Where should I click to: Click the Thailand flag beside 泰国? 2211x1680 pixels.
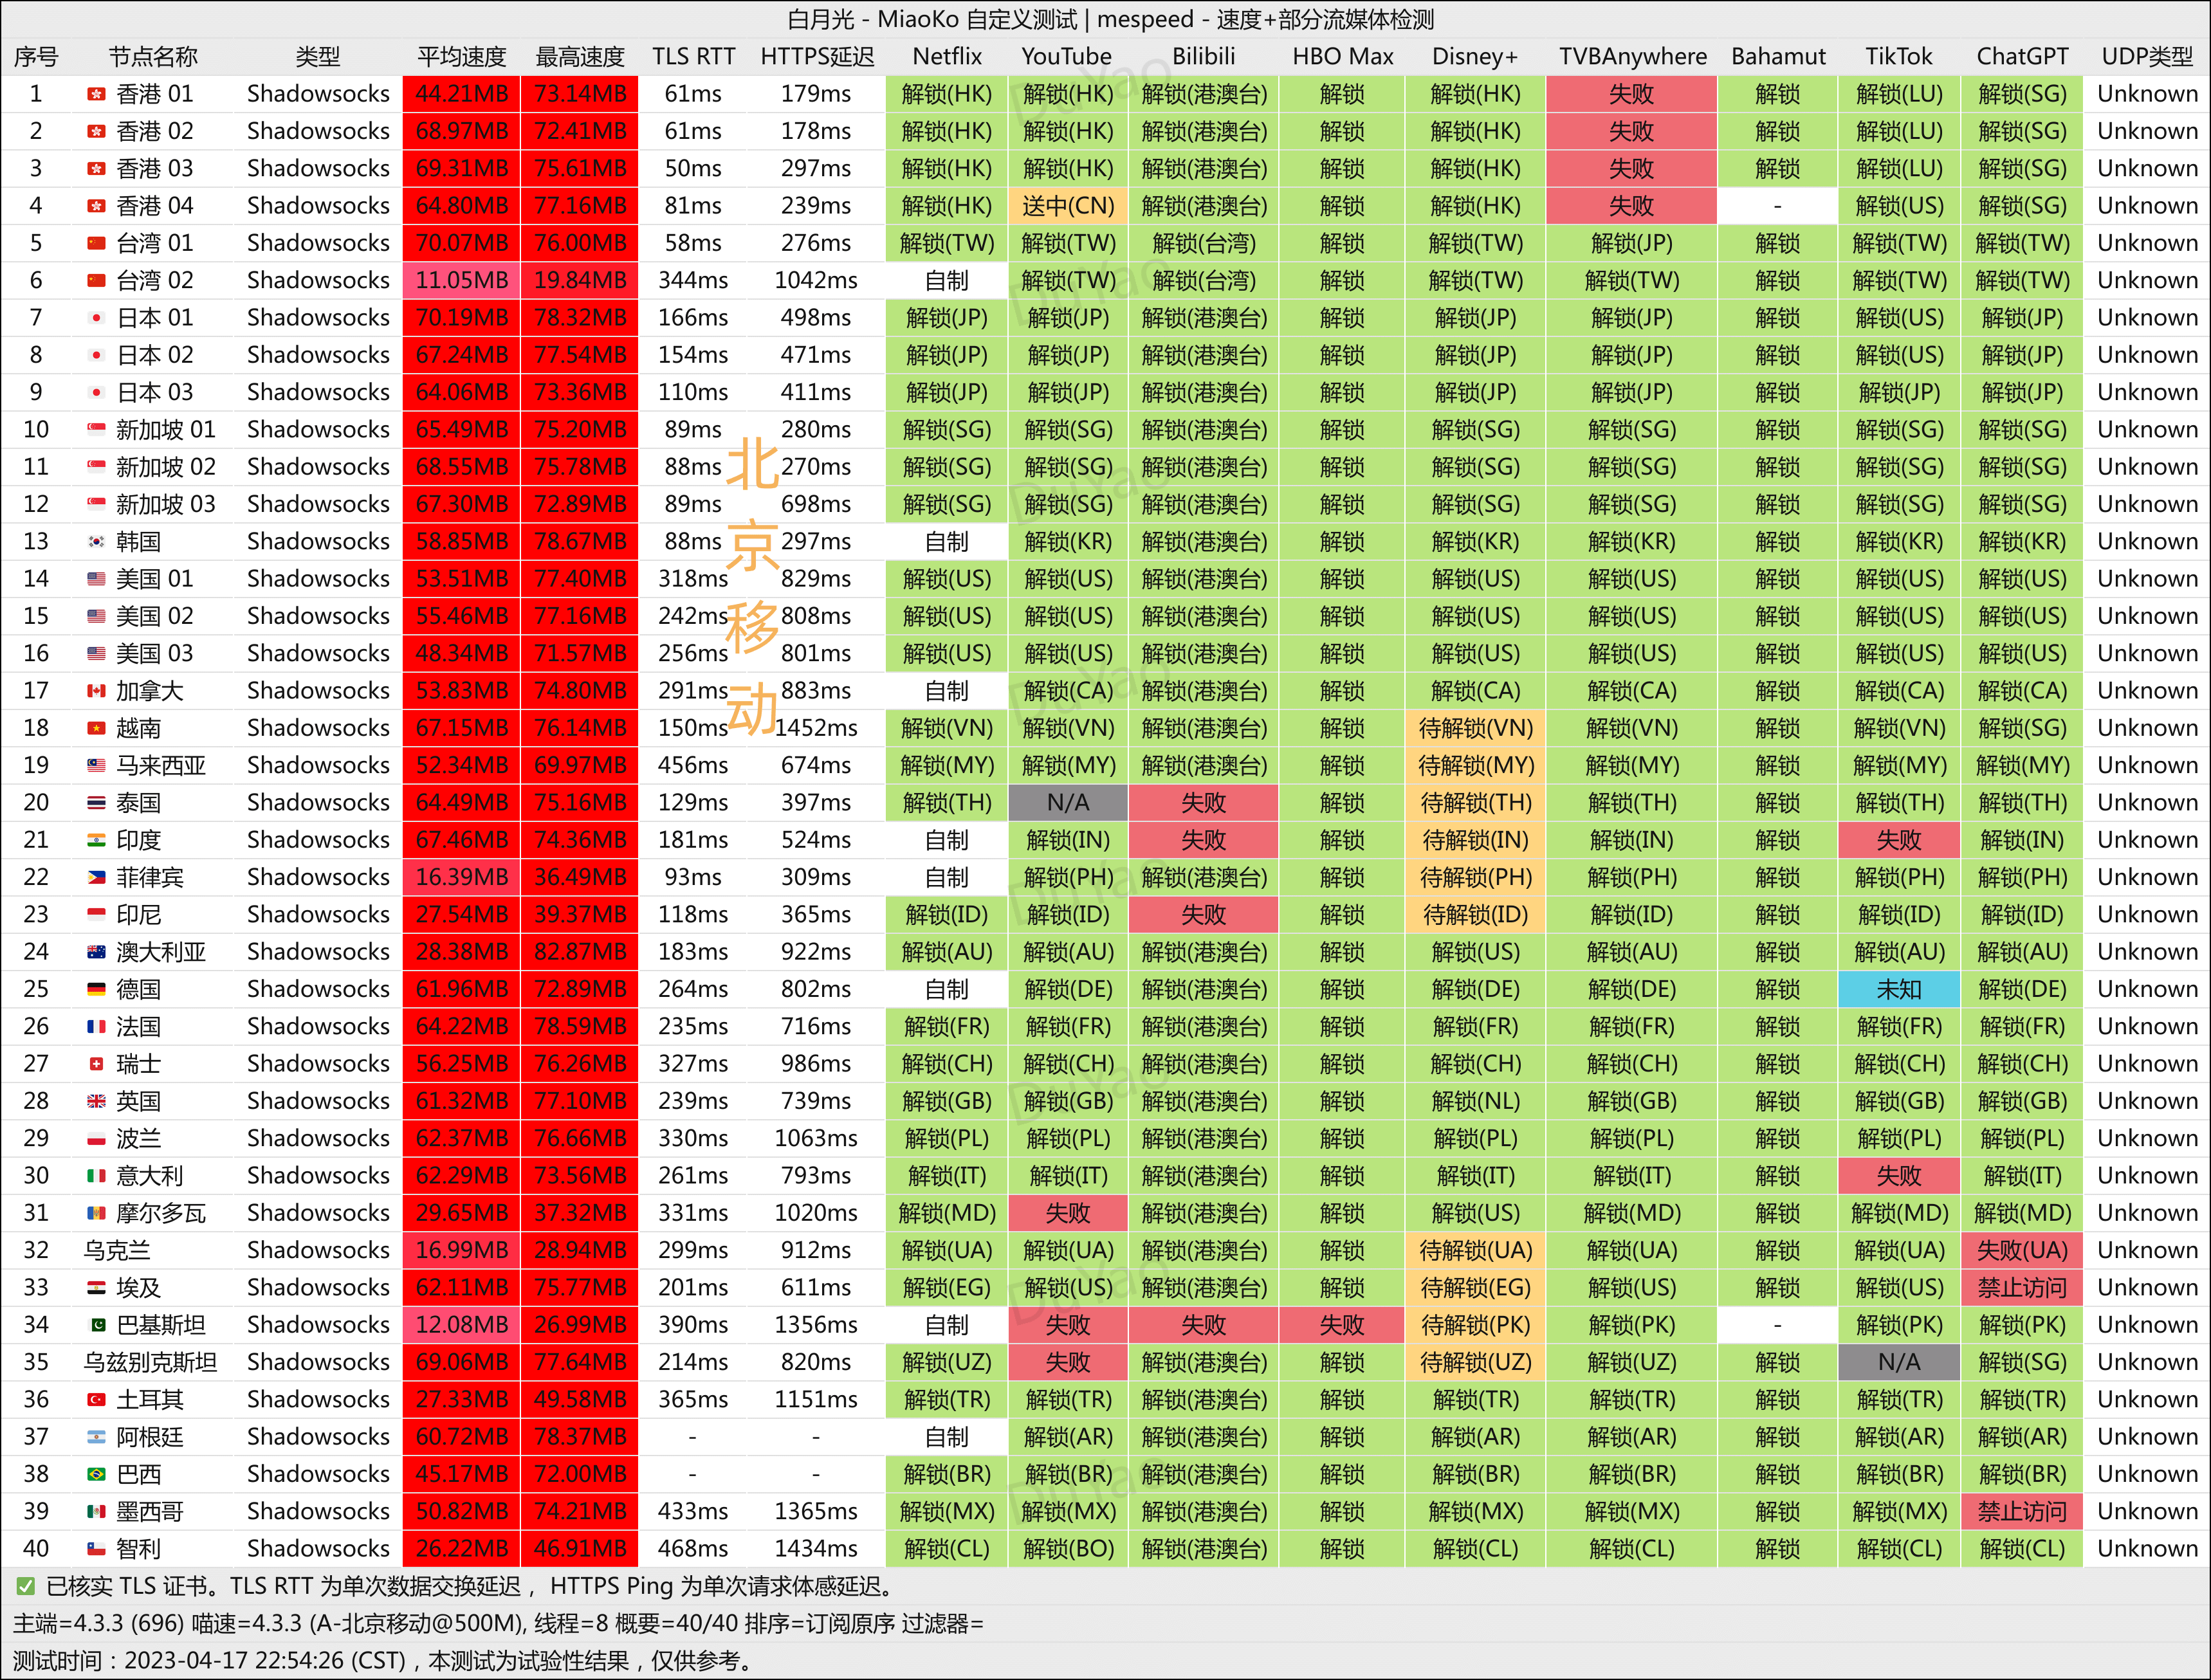coord(96,803)
